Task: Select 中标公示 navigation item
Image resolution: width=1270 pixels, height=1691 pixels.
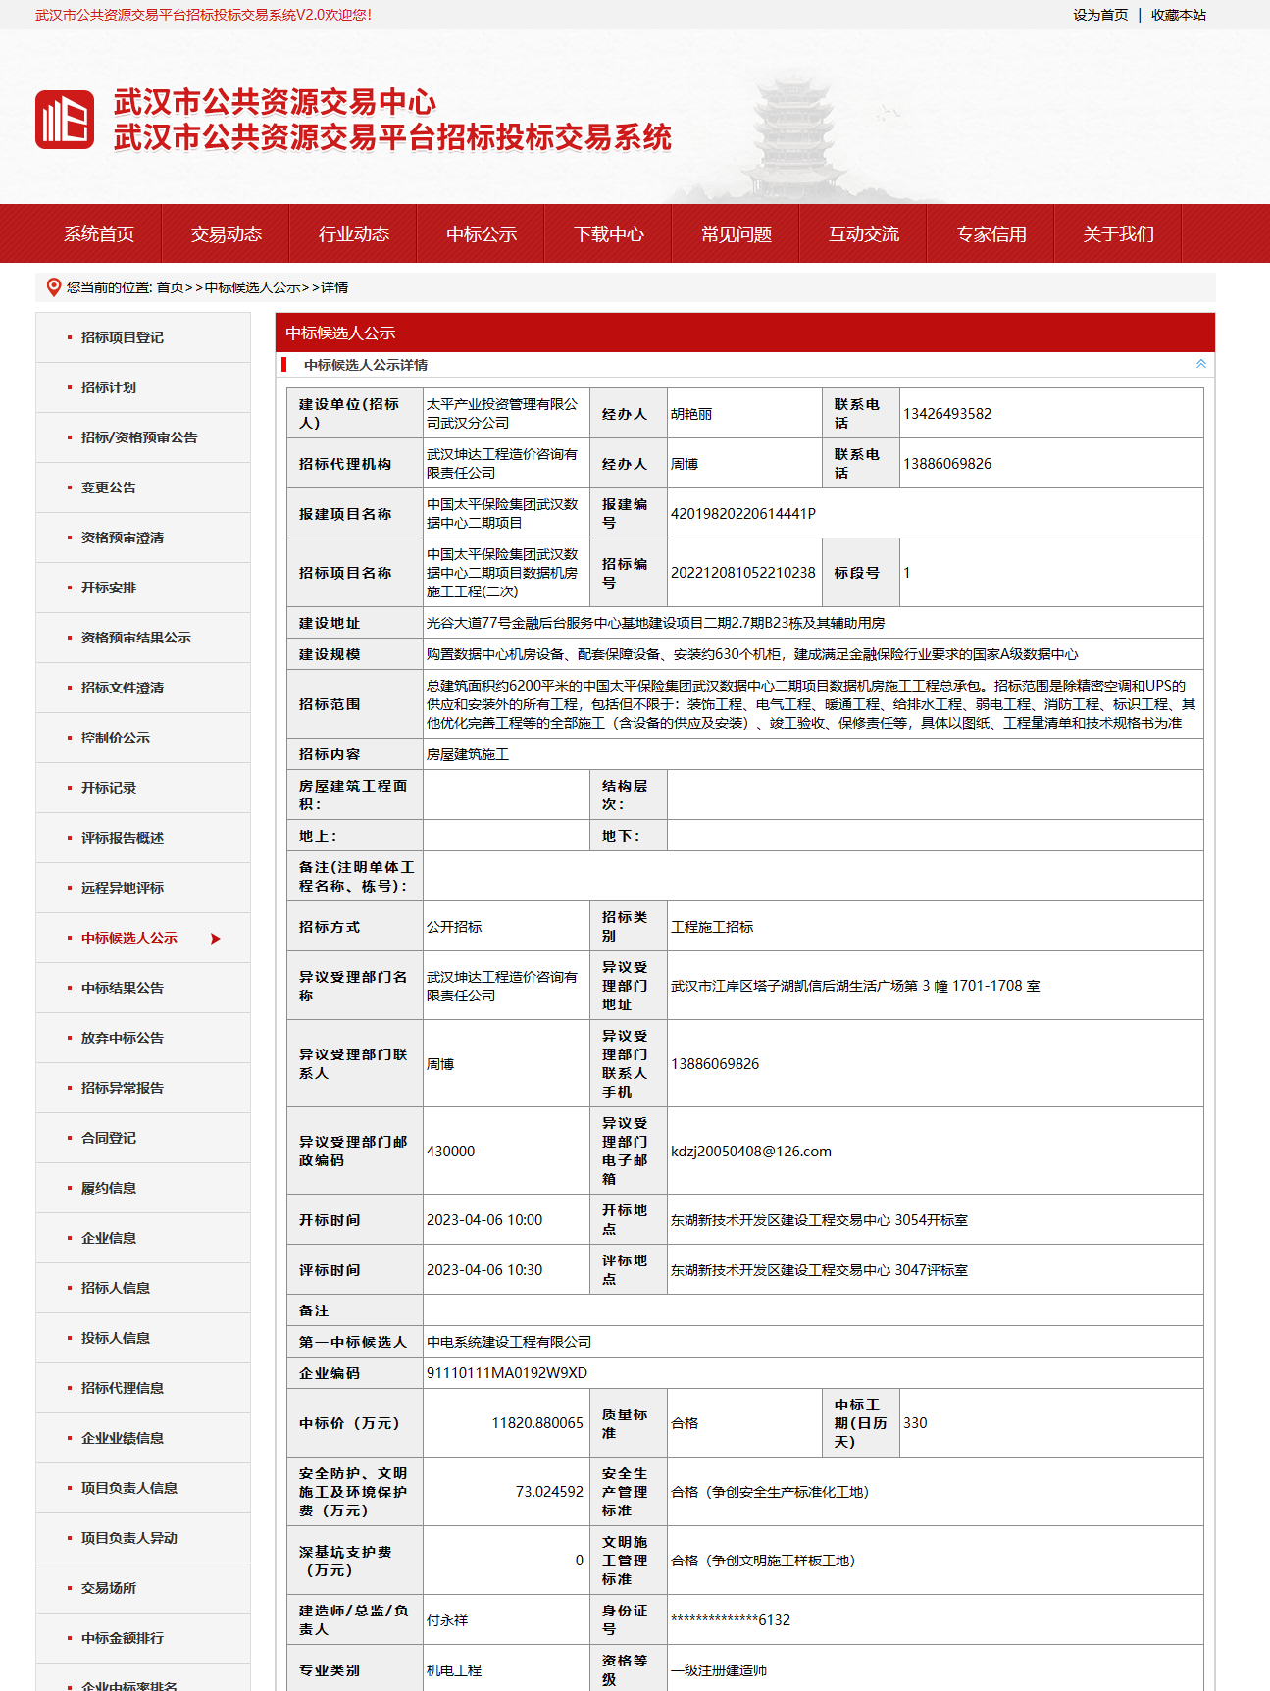Action: 482,233
